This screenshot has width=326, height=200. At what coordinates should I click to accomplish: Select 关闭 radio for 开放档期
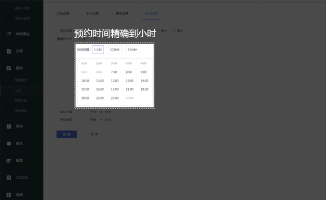click(x=101, y=119)
